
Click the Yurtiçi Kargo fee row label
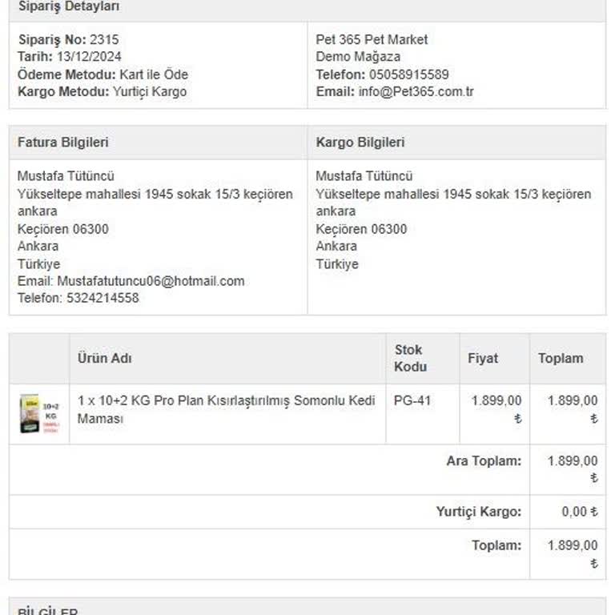pos(478,512)
